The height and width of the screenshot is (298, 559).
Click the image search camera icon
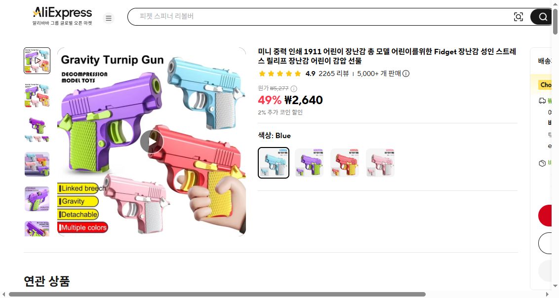[519, 17]
